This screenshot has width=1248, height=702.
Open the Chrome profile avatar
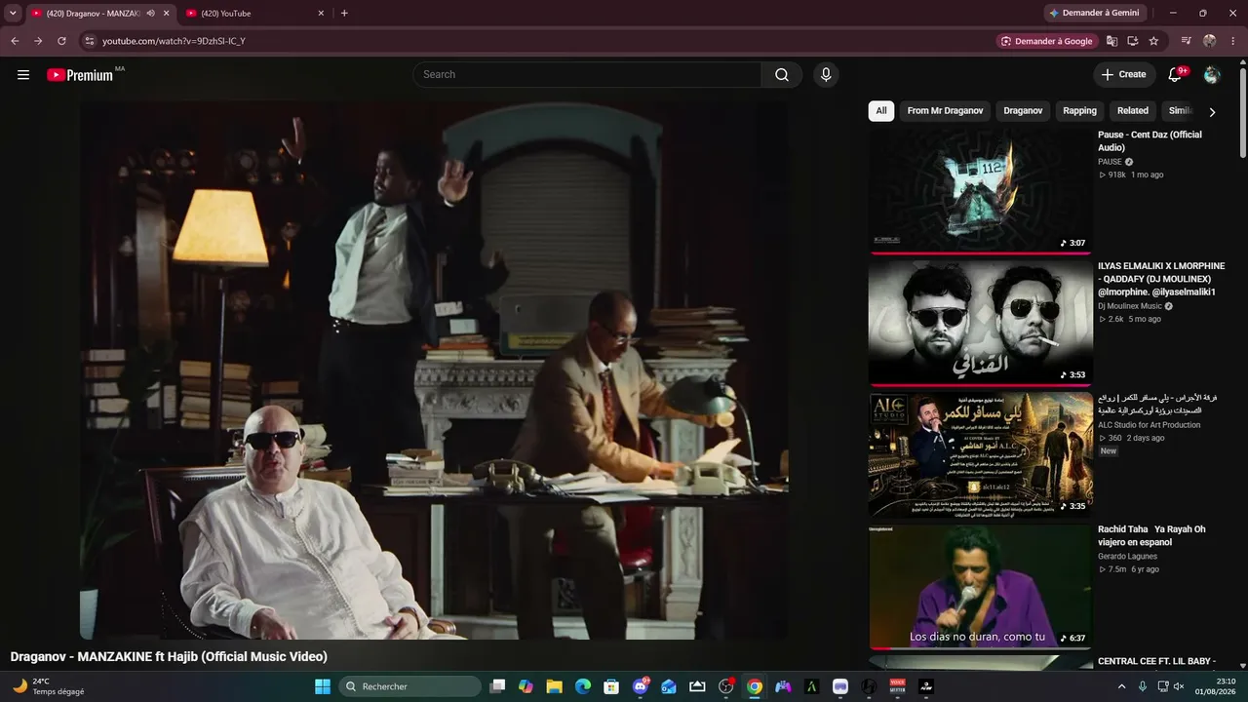point(1210,41)
